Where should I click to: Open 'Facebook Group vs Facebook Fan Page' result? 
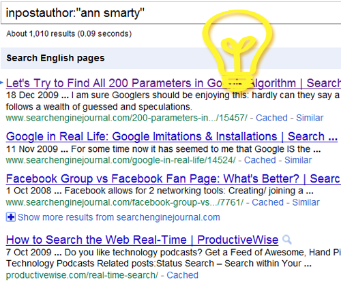tap(173, 178)
